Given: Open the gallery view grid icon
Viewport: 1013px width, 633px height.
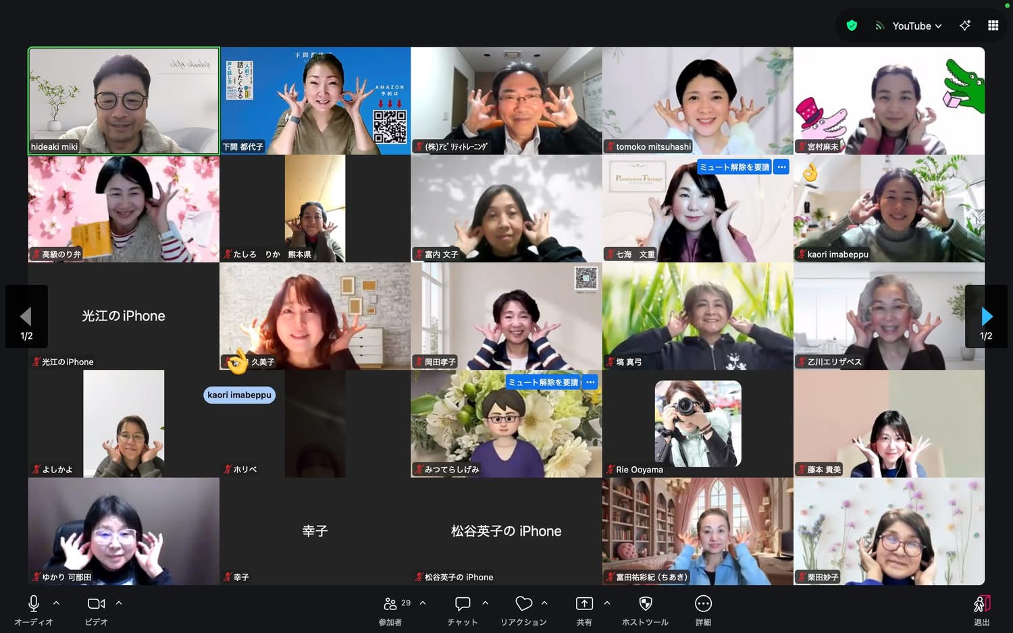Looking at the screenshot, I should (x=993, y=26).
